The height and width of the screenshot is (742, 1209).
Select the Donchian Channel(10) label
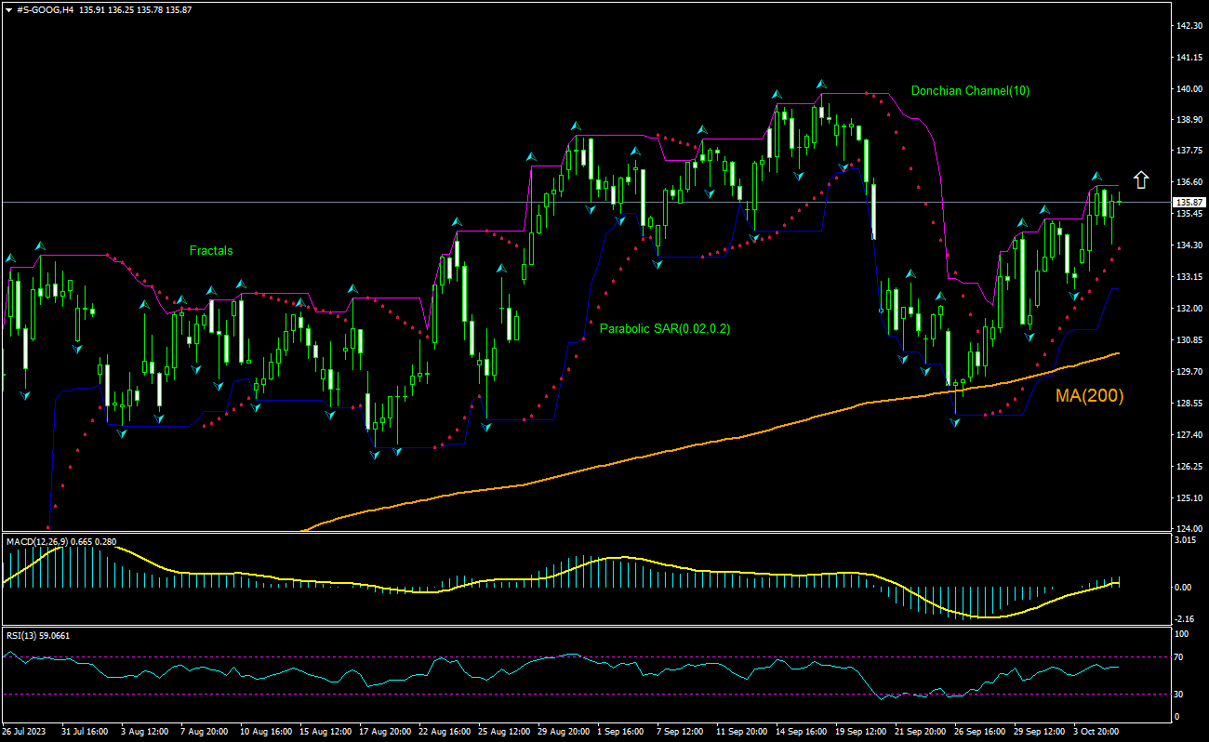click(970, 91)
